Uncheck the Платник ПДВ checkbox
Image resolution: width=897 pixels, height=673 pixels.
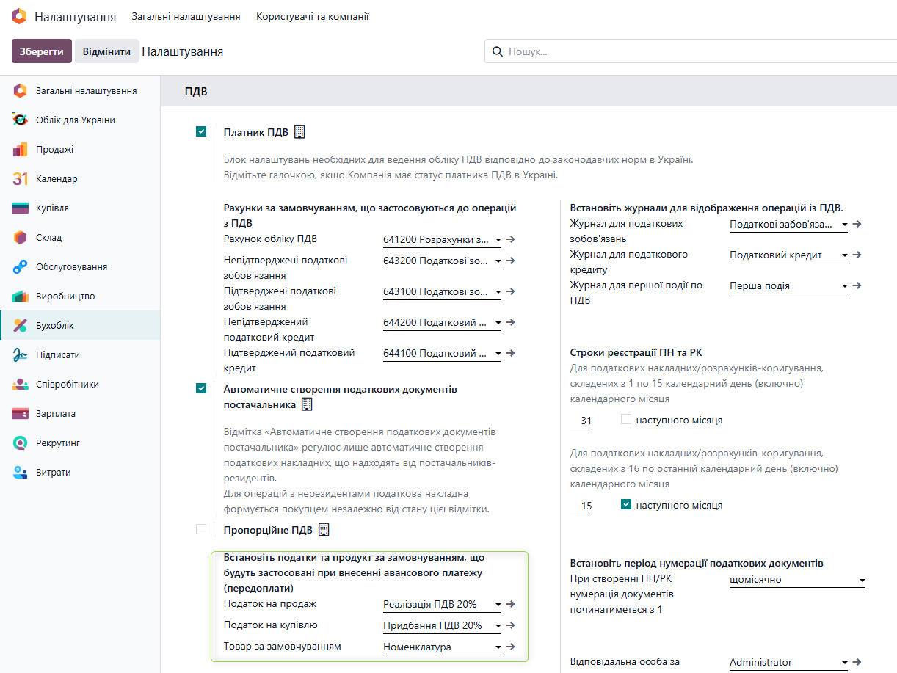click(201, 132)
